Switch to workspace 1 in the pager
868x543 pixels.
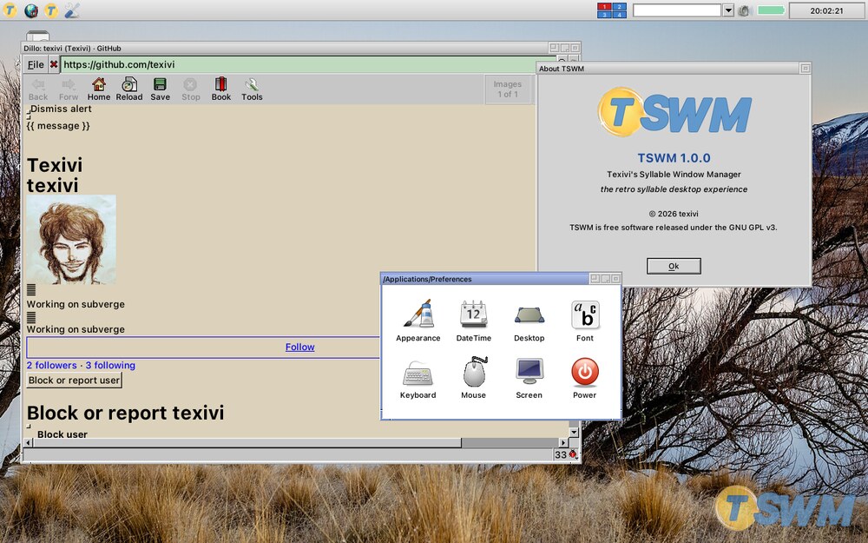pyautogui.click(x=604, y=7)
